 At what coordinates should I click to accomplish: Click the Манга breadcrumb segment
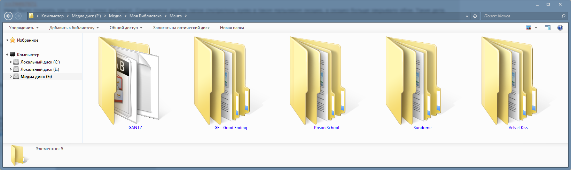(175, 16)
